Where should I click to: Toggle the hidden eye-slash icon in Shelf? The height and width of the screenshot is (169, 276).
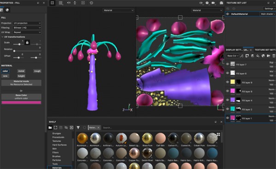(66, 128)
